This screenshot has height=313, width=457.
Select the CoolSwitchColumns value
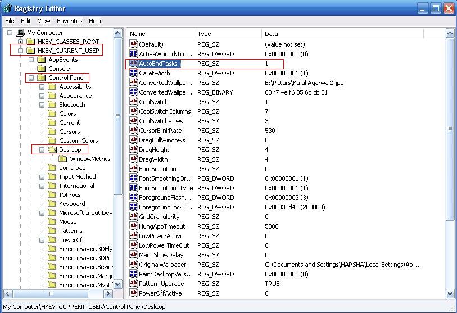coord(165,111)
